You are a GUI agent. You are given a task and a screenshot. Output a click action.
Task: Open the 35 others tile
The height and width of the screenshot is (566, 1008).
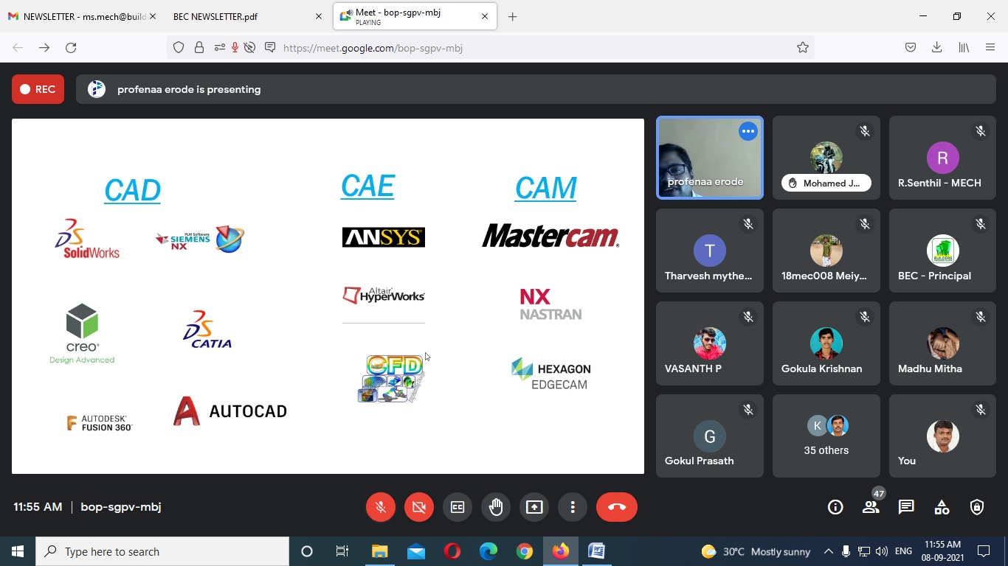[826, 436]
